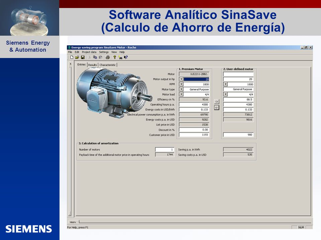Click 'For Help, press F1' status text
321x240 pixels.
(x=78, y=227)
